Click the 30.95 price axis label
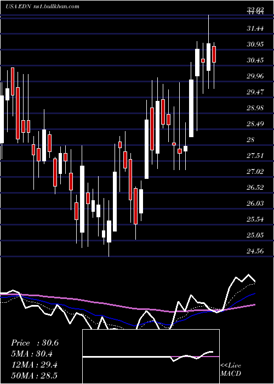274x384 pixels. [x=255, y=44]
